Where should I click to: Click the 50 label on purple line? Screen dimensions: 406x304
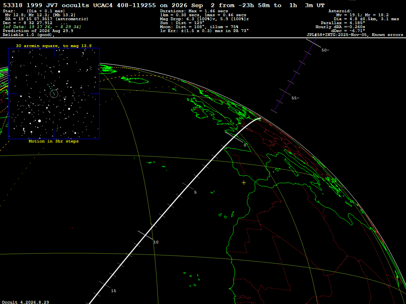(x=325, y=50)
